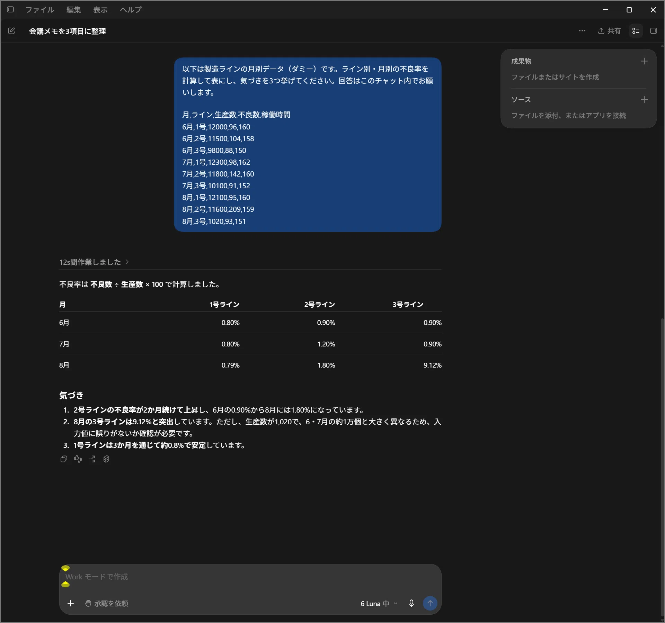Click the thumbs feedback icon
The image size is (665, 623).
78,459
